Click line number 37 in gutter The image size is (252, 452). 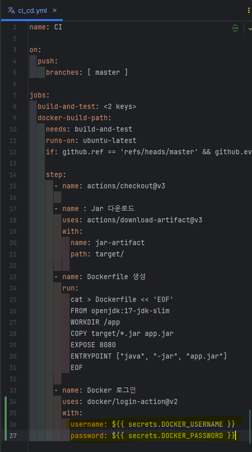13,435
